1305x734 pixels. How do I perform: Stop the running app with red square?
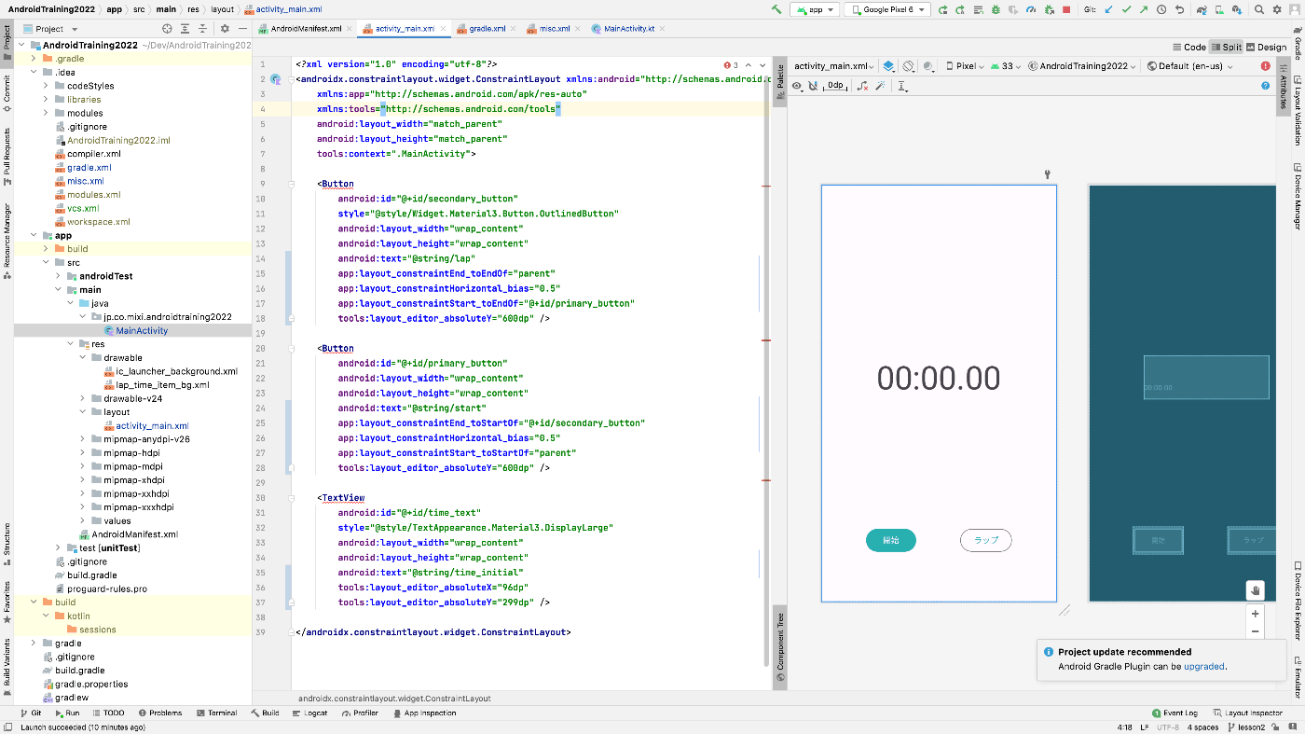point(1066,9)
